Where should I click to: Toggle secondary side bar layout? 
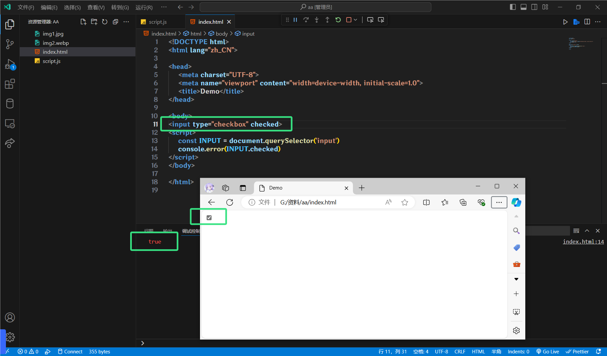[534, 7]
